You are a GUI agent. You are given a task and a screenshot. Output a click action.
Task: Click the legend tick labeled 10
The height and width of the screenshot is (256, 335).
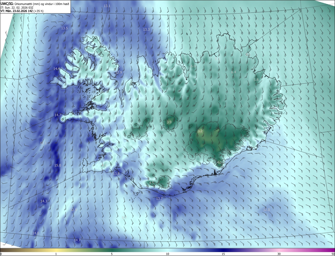pyautogui.click(x=167, y=254)
